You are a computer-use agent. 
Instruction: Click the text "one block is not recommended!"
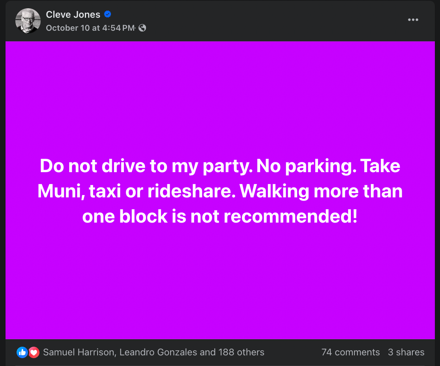[220, 217]
